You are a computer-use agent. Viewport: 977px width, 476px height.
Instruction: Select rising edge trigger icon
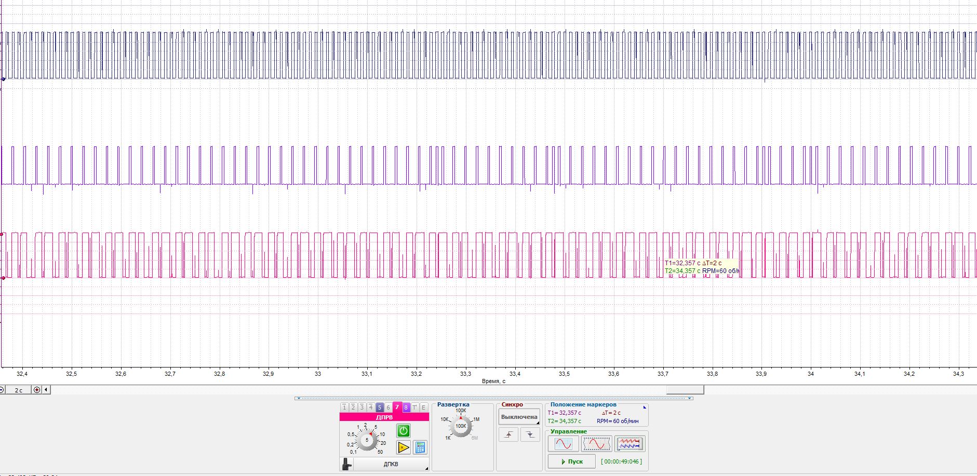click(x=508, y=435)
